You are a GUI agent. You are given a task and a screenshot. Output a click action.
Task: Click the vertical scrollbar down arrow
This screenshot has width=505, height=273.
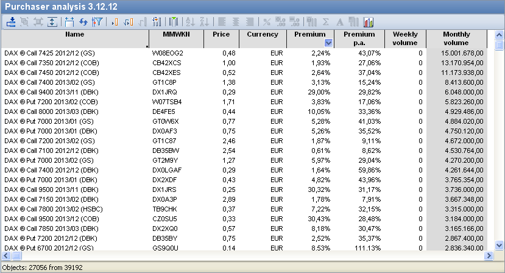[500, 245]
